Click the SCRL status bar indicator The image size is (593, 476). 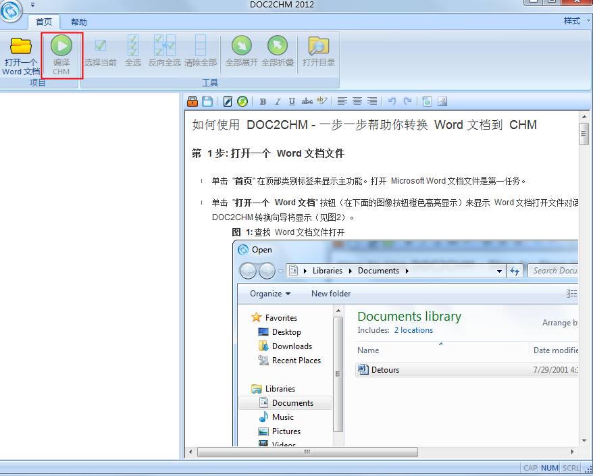click(570, 468)
